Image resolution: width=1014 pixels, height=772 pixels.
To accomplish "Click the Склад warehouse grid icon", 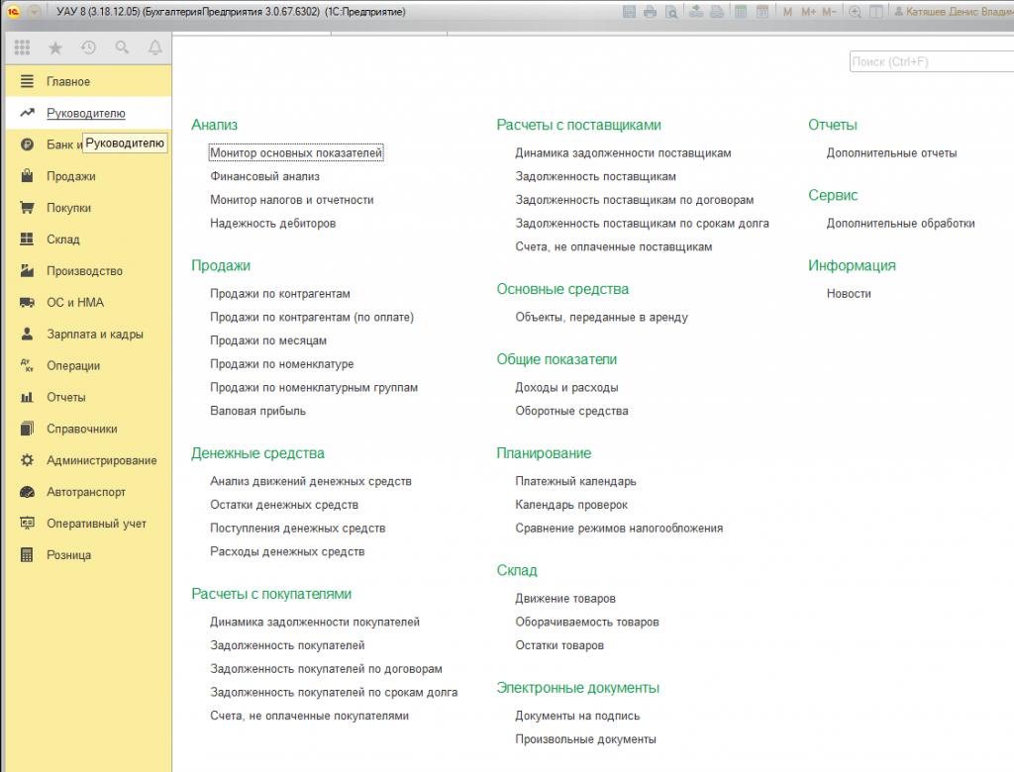I will point(27,240).
